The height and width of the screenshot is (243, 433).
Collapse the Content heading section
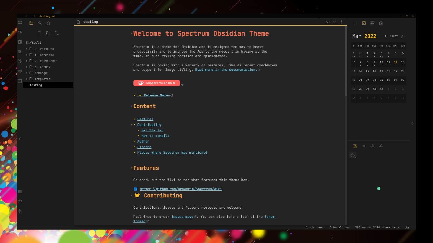132,106
